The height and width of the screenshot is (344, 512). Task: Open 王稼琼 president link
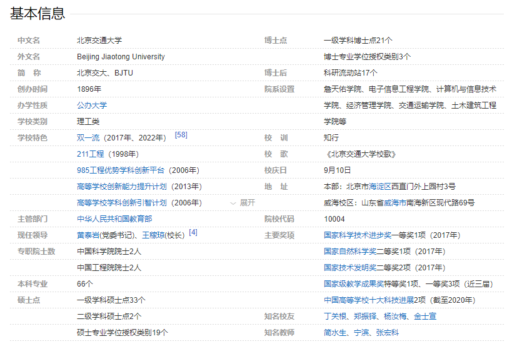click(x=153, y=235)
